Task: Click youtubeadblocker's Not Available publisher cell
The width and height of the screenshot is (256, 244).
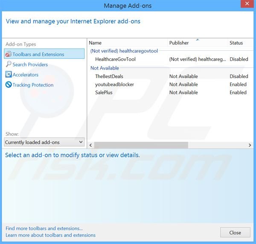Action: coord(183,84)
